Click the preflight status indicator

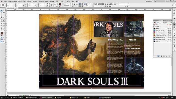[x=26, y=95]
